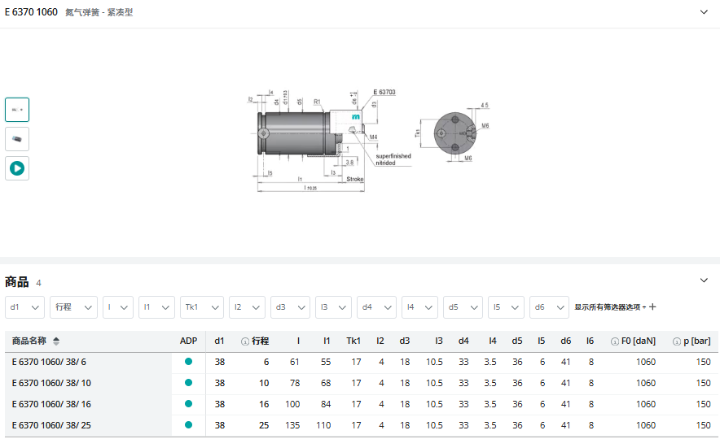Click the technical drawing of the gas spring
Viewport: 720px width, 439px height.
(x=370, y=140)
